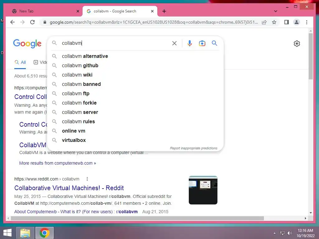Open Google quick settings gear
This screenshot has height=239, width=319.
coord(297,44)
